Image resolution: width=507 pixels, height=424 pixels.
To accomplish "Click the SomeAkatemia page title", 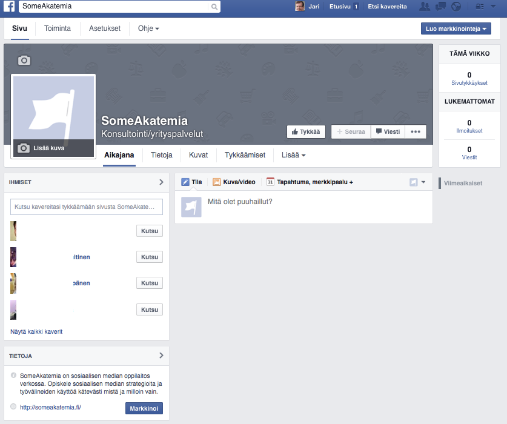I will (144, 121).
